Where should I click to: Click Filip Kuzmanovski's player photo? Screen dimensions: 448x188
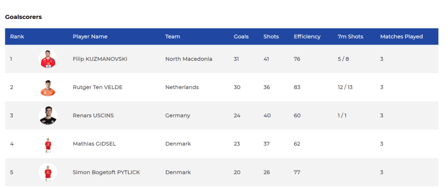click(x=48, y=59)
